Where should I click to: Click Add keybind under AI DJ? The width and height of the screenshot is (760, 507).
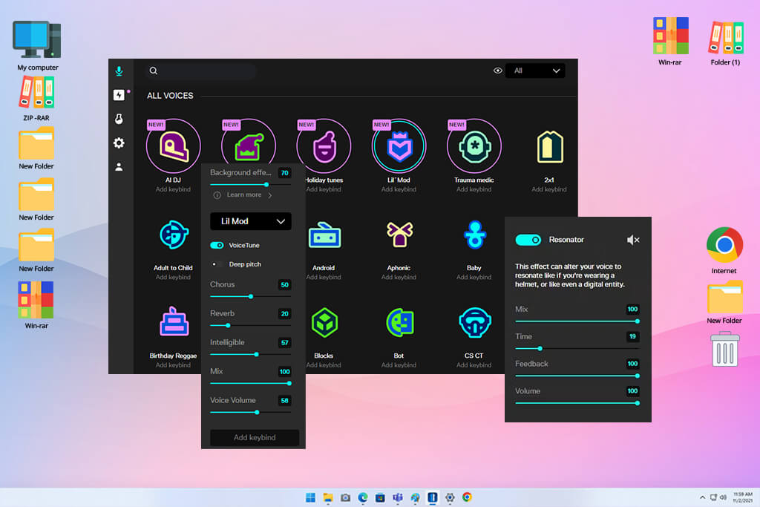[x=173, y=189]
